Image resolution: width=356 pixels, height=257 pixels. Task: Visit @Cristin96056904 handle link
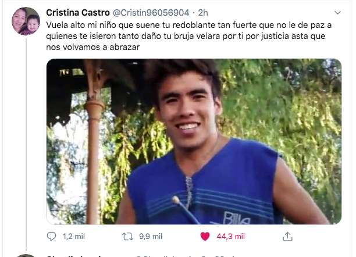(151, 13)
